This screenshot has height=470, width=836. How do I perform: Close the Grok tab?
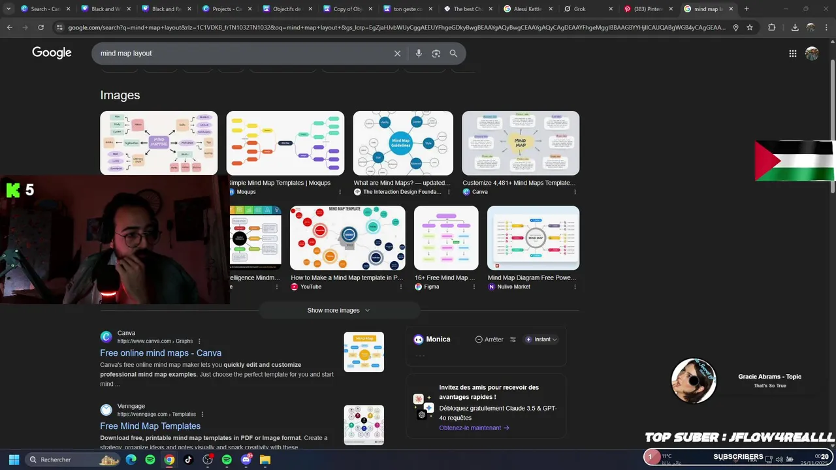(x=611, y=9)
